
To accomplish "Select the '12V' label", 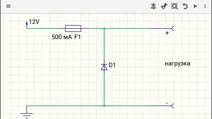I will 34,22.
